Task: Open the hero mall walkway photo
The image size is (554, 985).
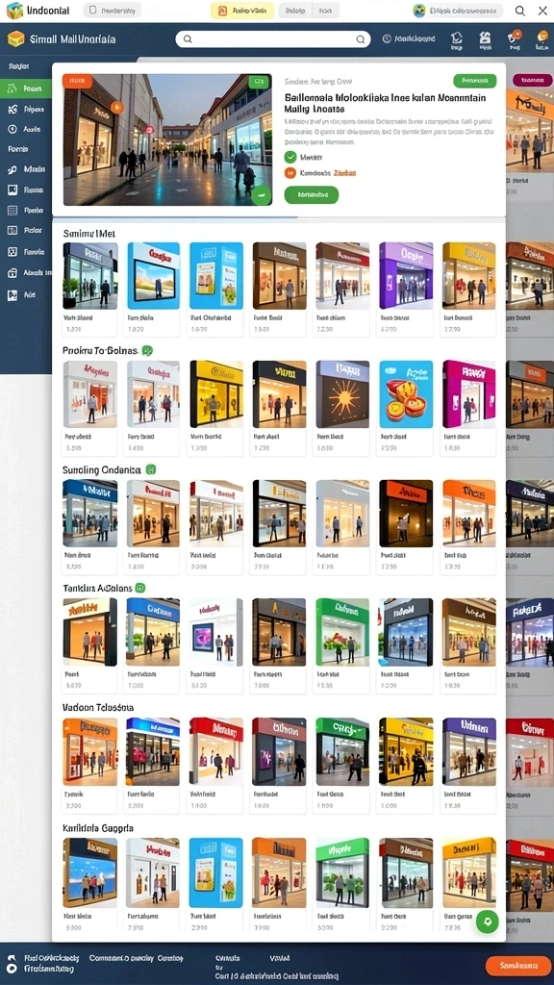Action: coord(167,140)
